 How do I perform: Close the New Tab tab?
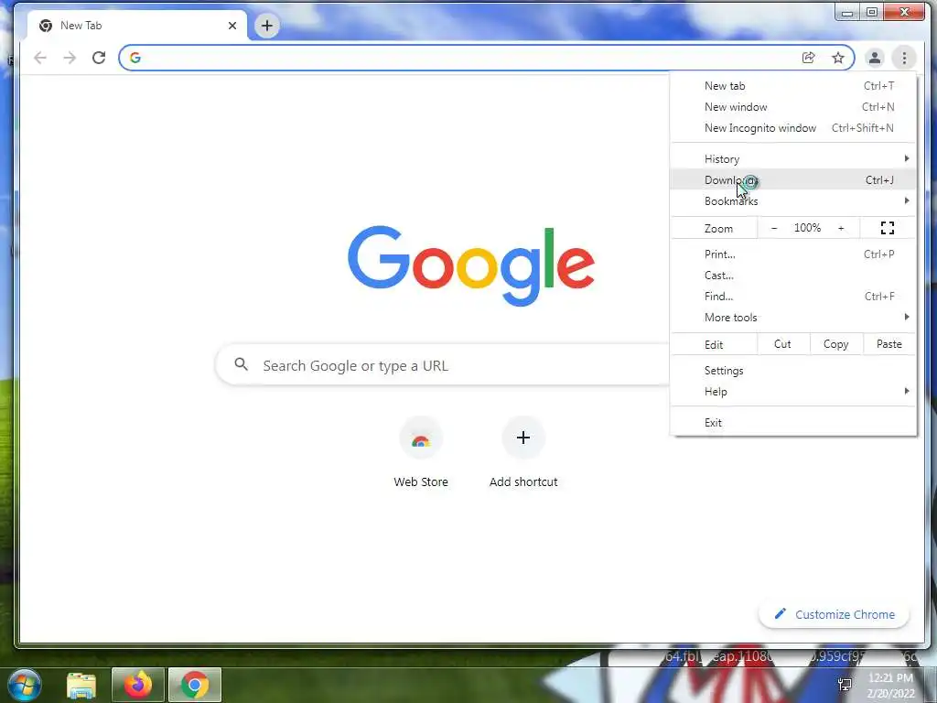point(232,26)
